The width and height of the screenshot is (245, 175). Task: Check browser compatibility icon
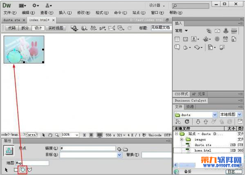point(112,28)
